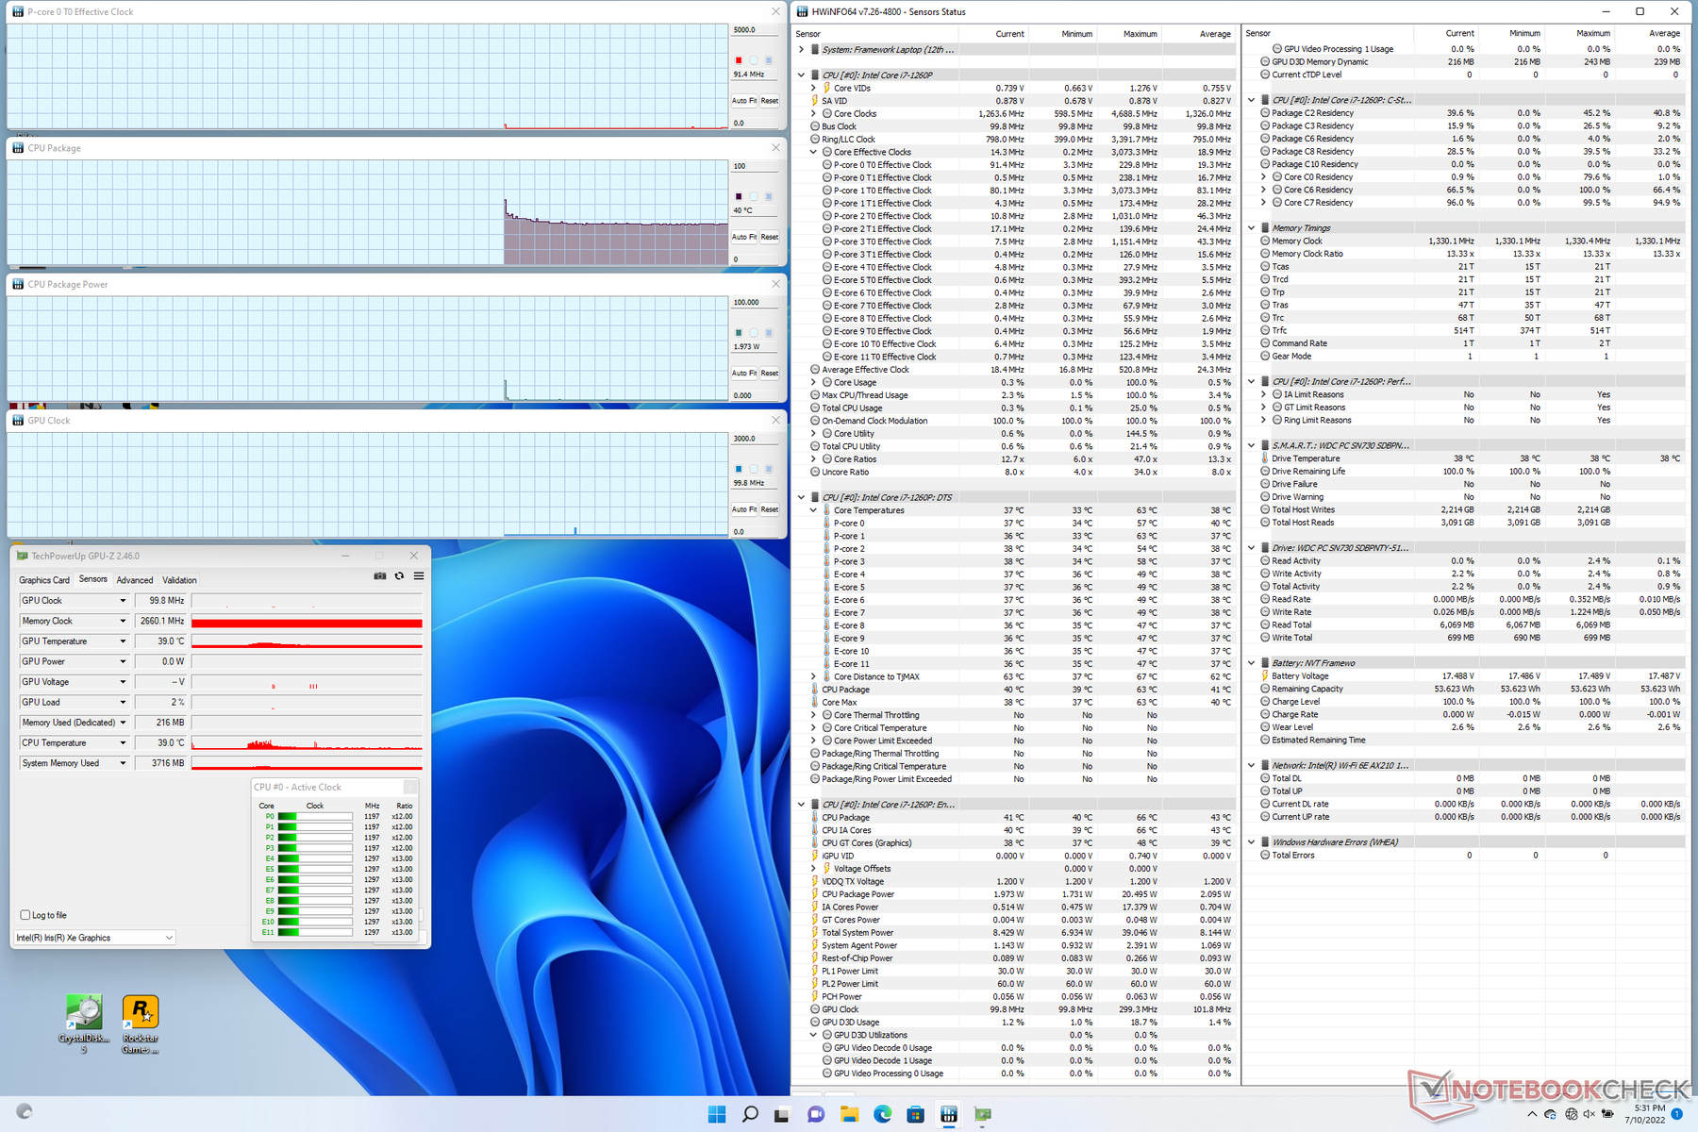Open the GPU-Z hamburger menu icon
Image resolution: width=1698 pixels, height=1132 pixels.
click(419, 575)
